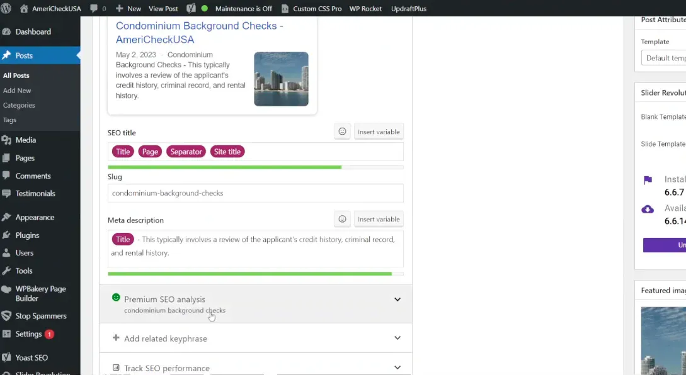Open emoji picker beside Meta description
Image resolution: width=686 pixels, height=375 pixels.
(x=342, y=219)
